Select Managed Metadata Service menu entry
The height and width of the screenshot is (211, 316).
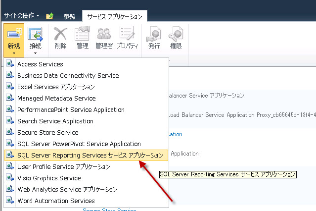coord(86,98)
